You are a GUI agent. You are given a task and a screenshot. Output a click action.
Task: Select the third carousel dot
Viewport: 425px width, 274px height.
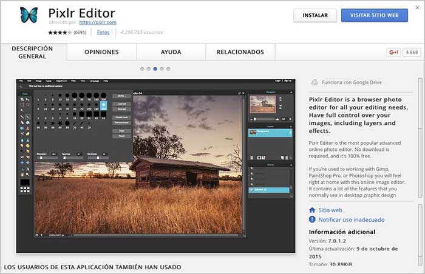(155, 69)
